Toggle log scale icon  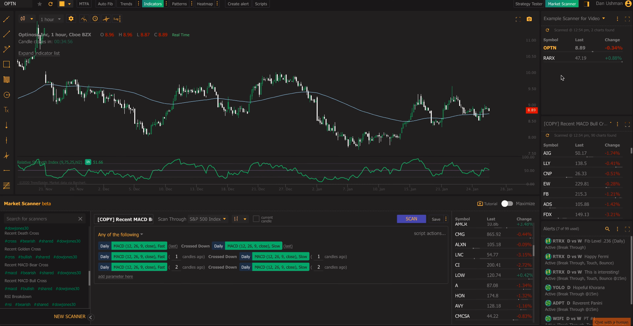tap(117, 19)
